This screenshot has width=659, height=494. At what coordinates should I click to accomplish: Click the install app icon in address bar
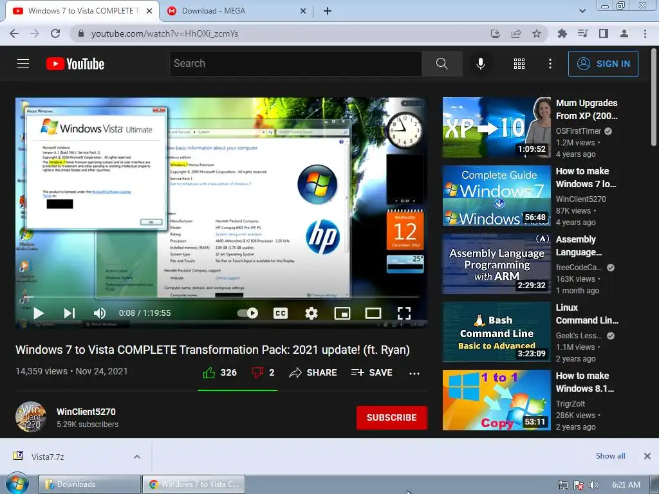pos(496,33)
